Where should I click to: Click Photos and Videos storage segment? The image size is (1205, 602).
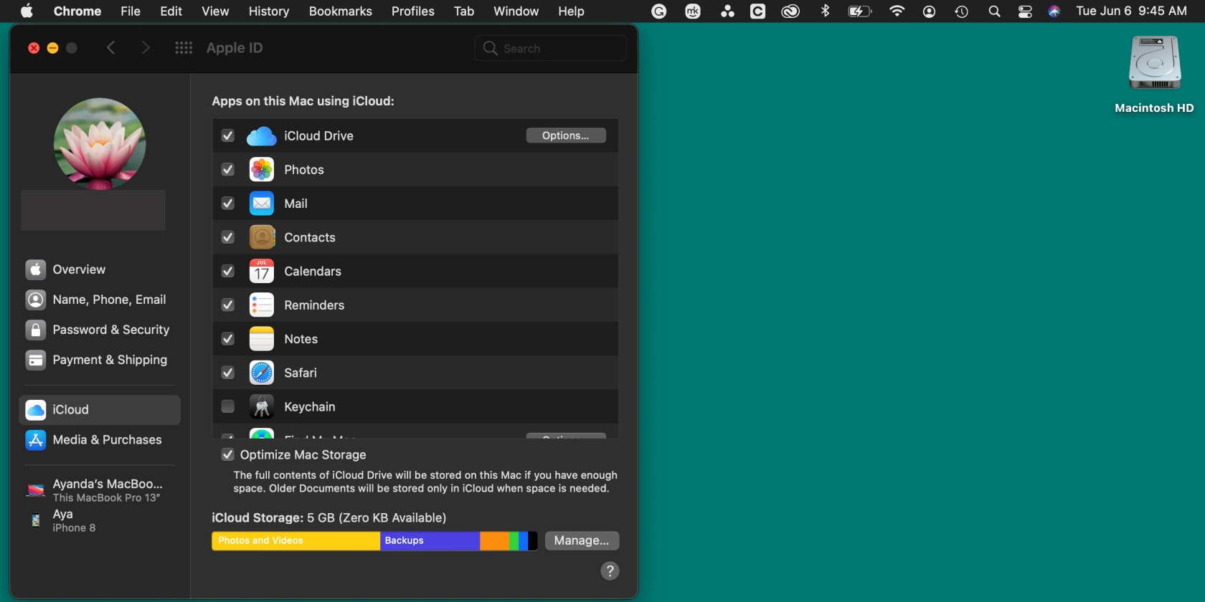click(295, 540)
